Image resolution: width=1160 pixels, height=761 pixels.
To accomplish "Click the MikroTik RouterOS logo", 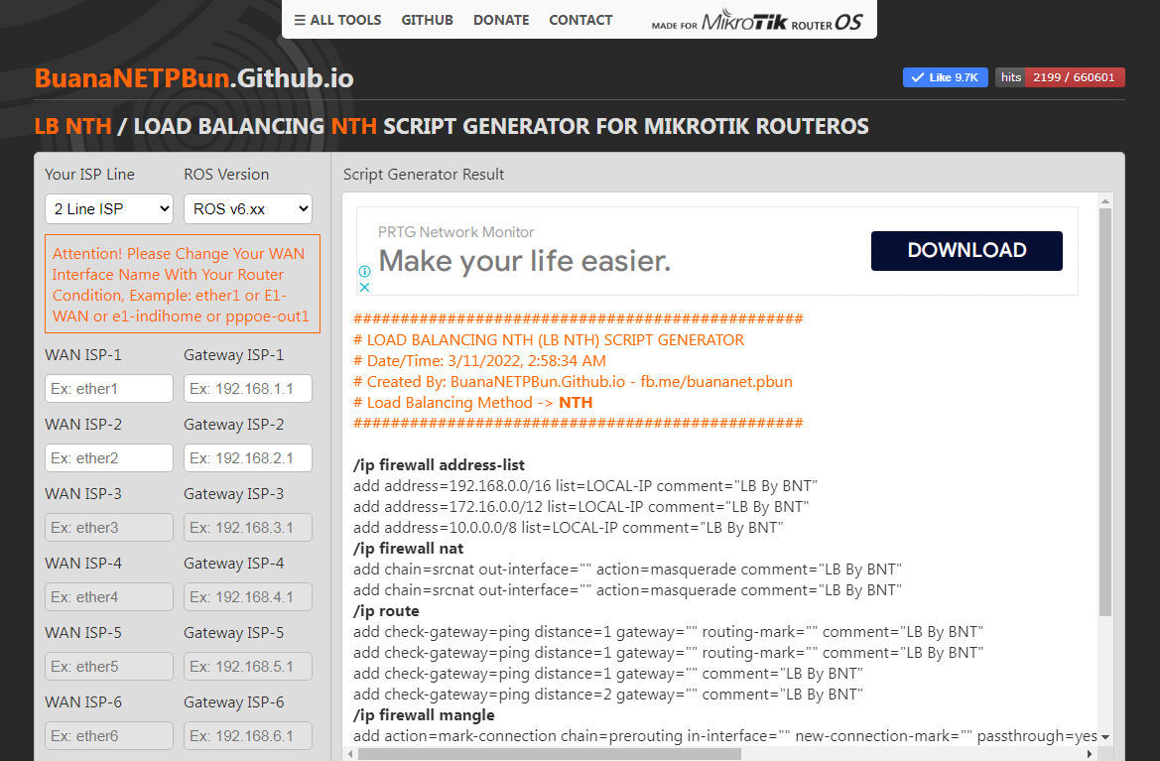I will 757,19.
